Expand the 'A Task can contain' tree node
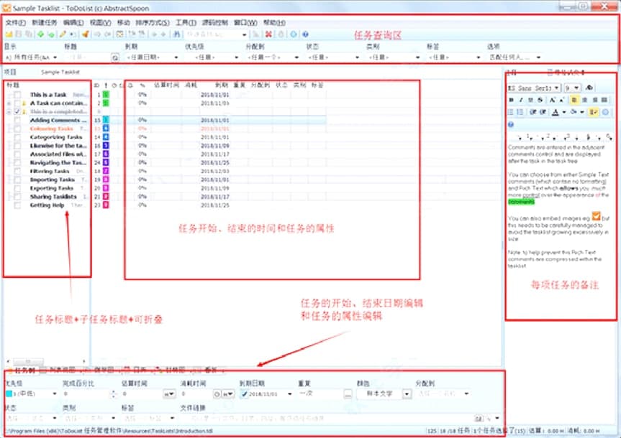Image resolution: width=621 pixels, height=438 pixels. click(9, 103)
